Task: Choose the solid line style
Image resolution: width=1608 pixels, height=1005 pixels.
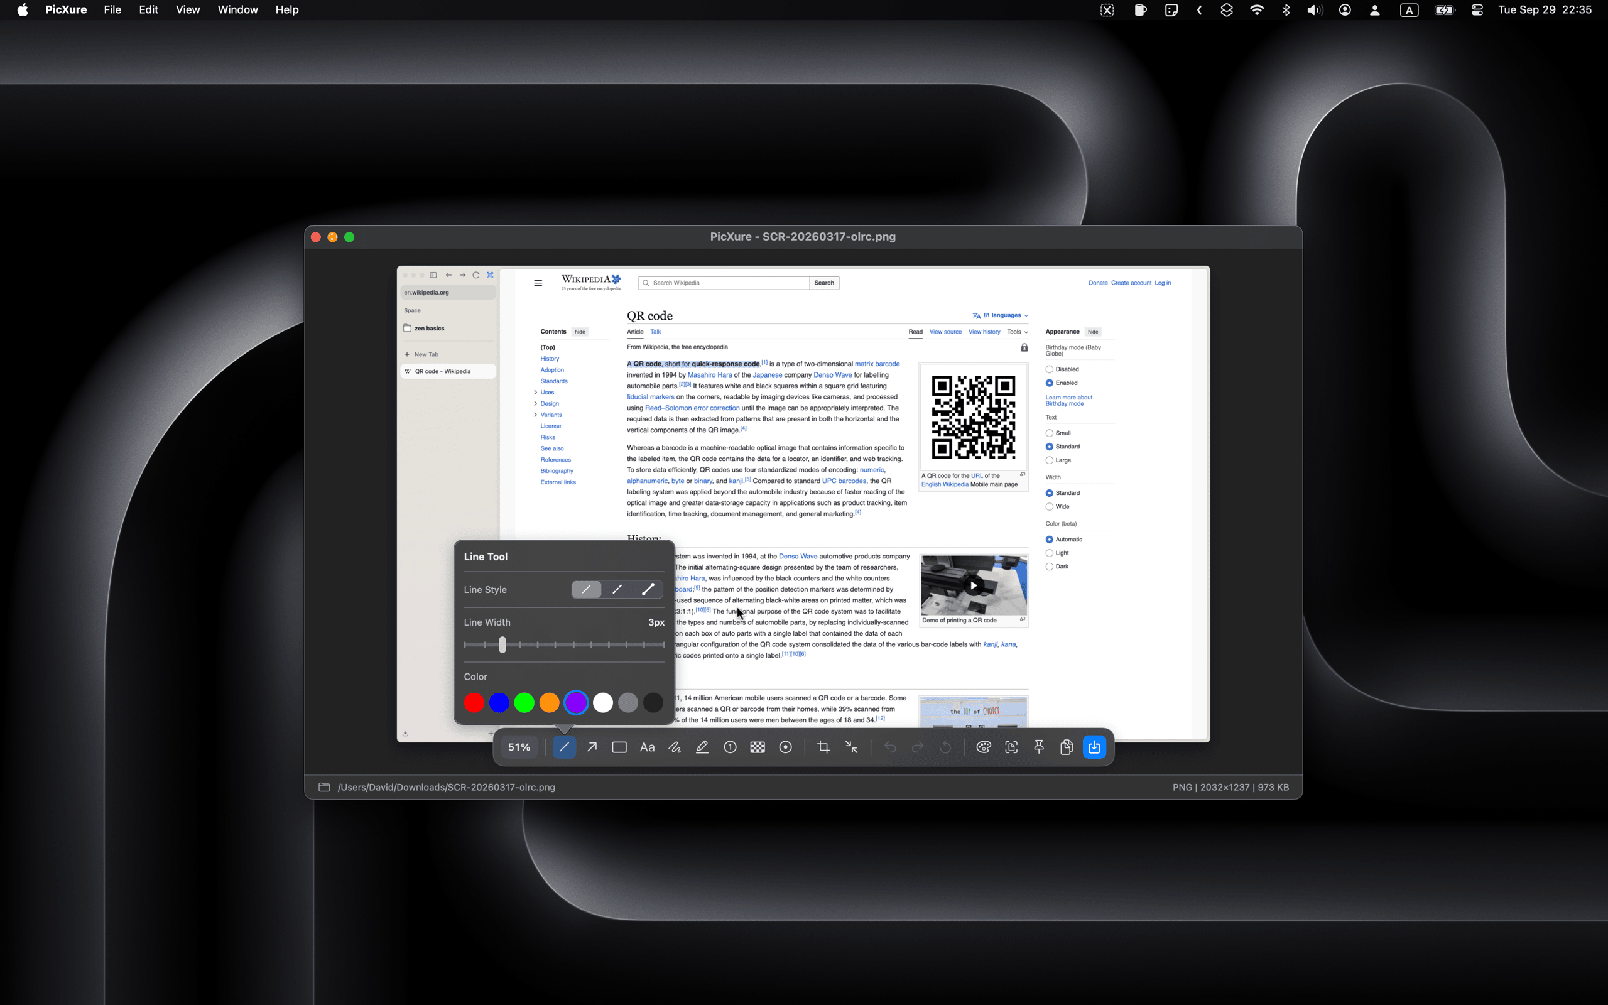Action: [586, 590]
